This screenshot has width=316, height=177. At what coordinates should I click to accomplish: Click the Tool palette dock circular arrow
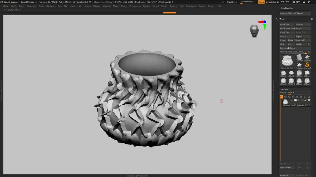tap(312, 19)
